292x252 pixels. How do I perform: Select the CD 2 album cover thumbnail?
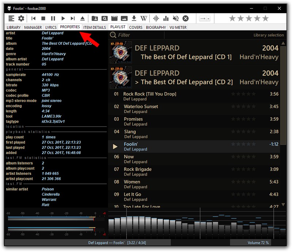121,78
